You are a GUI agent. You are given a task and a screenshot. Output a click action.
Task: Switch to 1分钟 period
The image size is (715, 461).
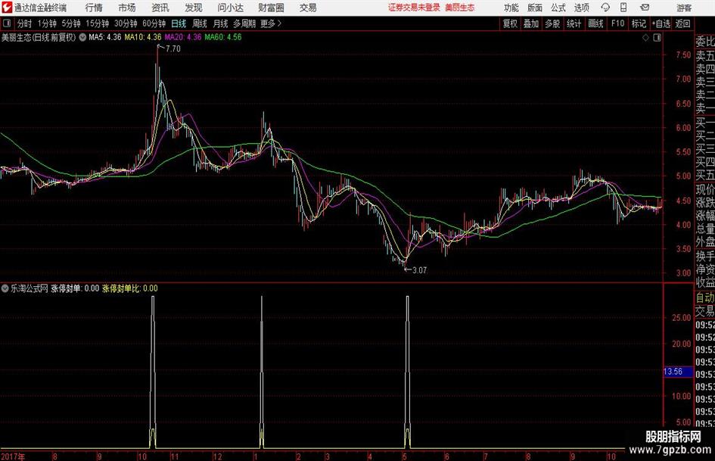tap(47, 23)
